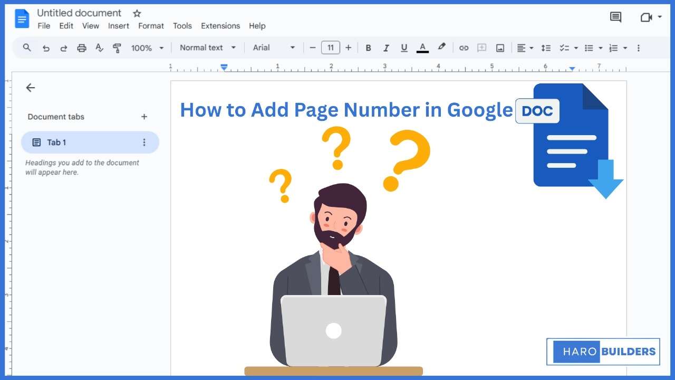Open the Tools menu
The height and width of the screenshot is (380, 675).
182,26
